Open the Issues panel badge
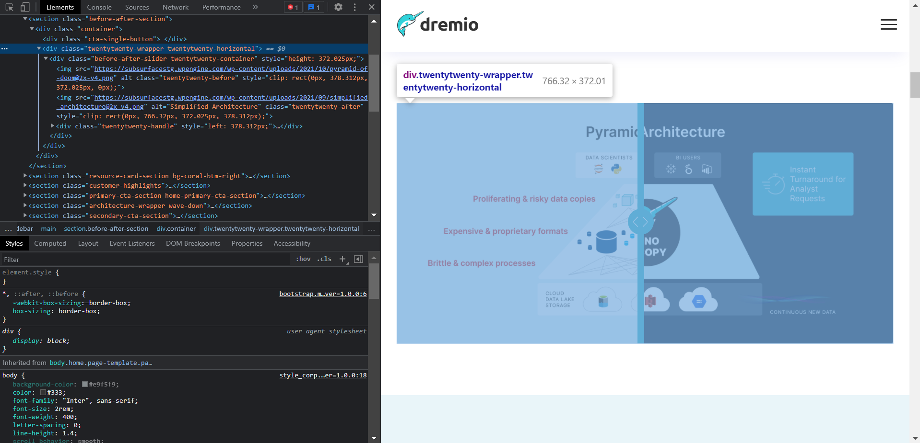Viewport: 920px width, 443px height. click(x=314, y=7)
